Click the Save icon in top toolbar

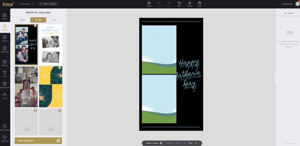[199, 4]
